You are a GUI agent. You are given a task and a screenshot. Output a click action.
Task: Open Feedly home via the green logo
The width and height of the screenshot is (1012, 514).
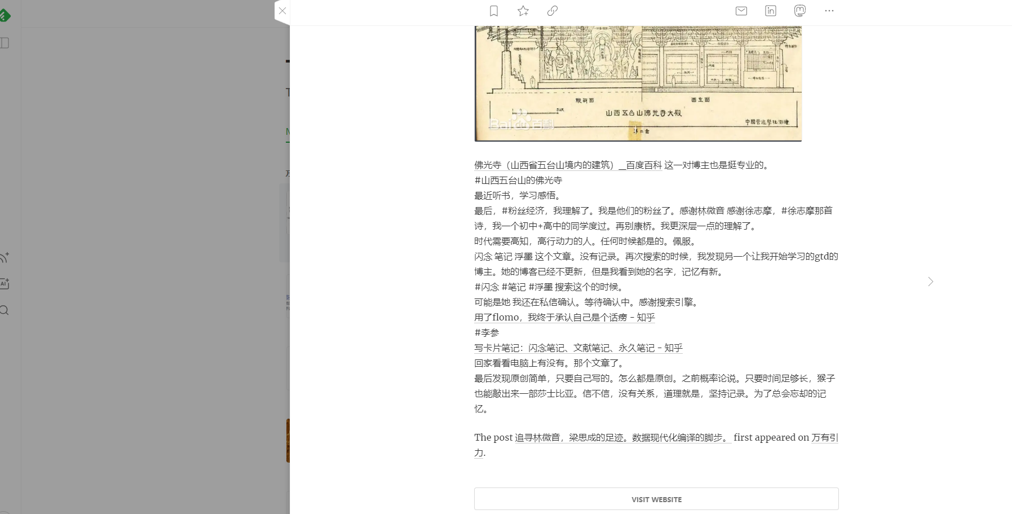5,15
